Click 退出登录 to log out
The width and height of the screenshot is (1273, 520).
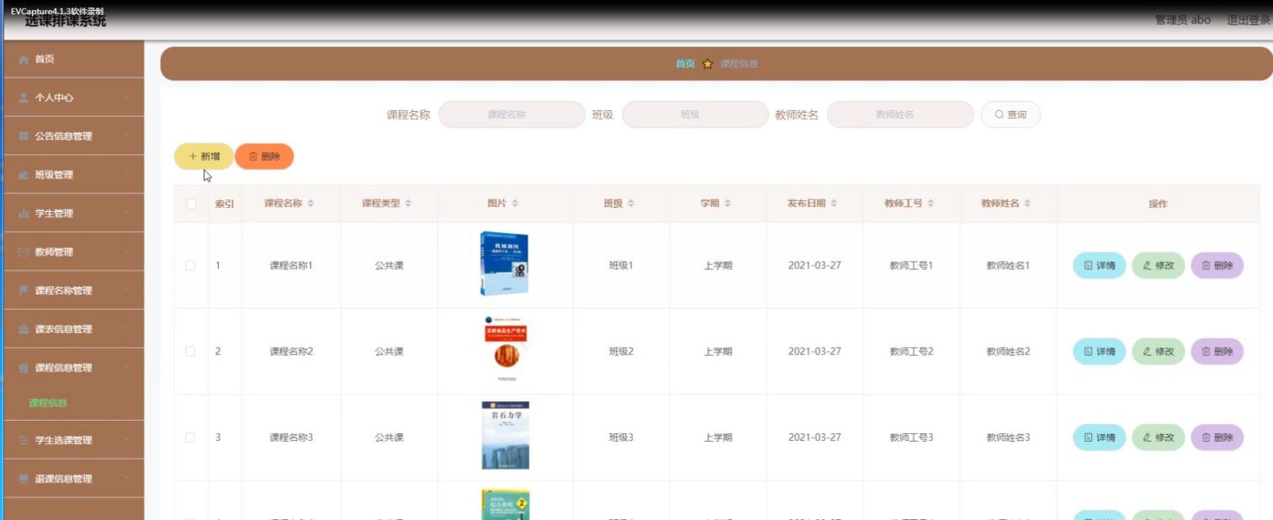point(1249,20)
